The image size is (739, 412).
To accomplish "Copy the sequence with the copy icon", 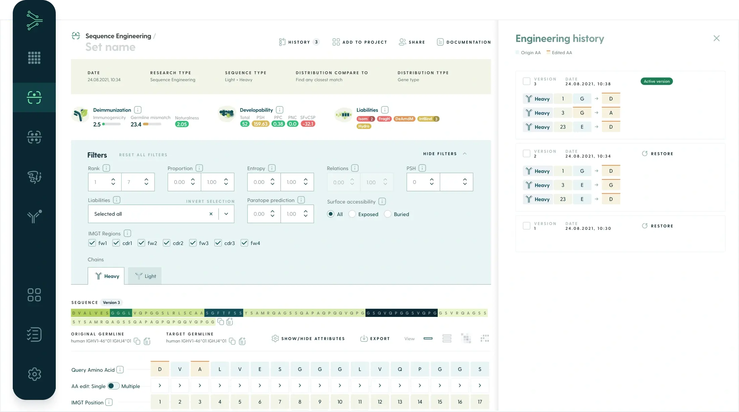I will (x=221, y=322).
